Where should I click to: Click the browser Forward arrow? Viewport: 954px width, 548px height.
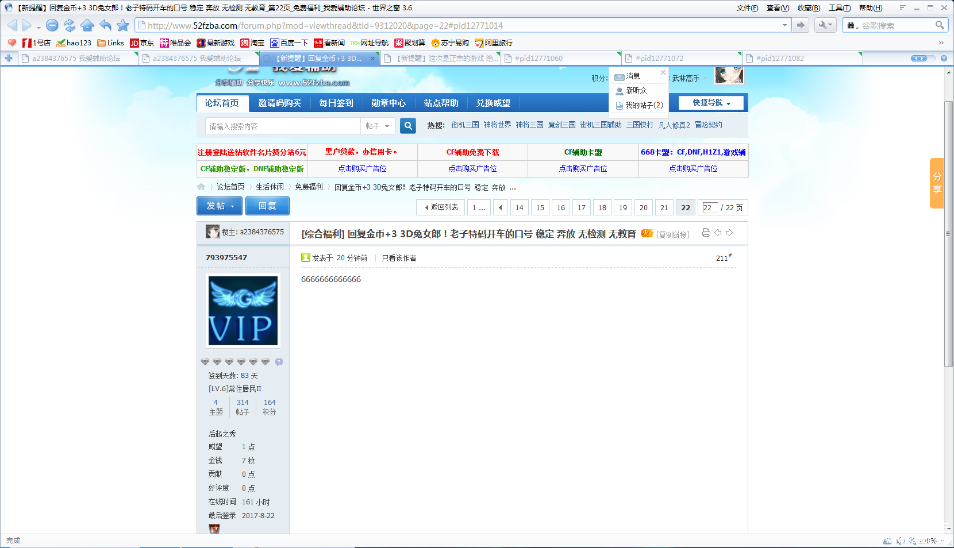(26, 25)
